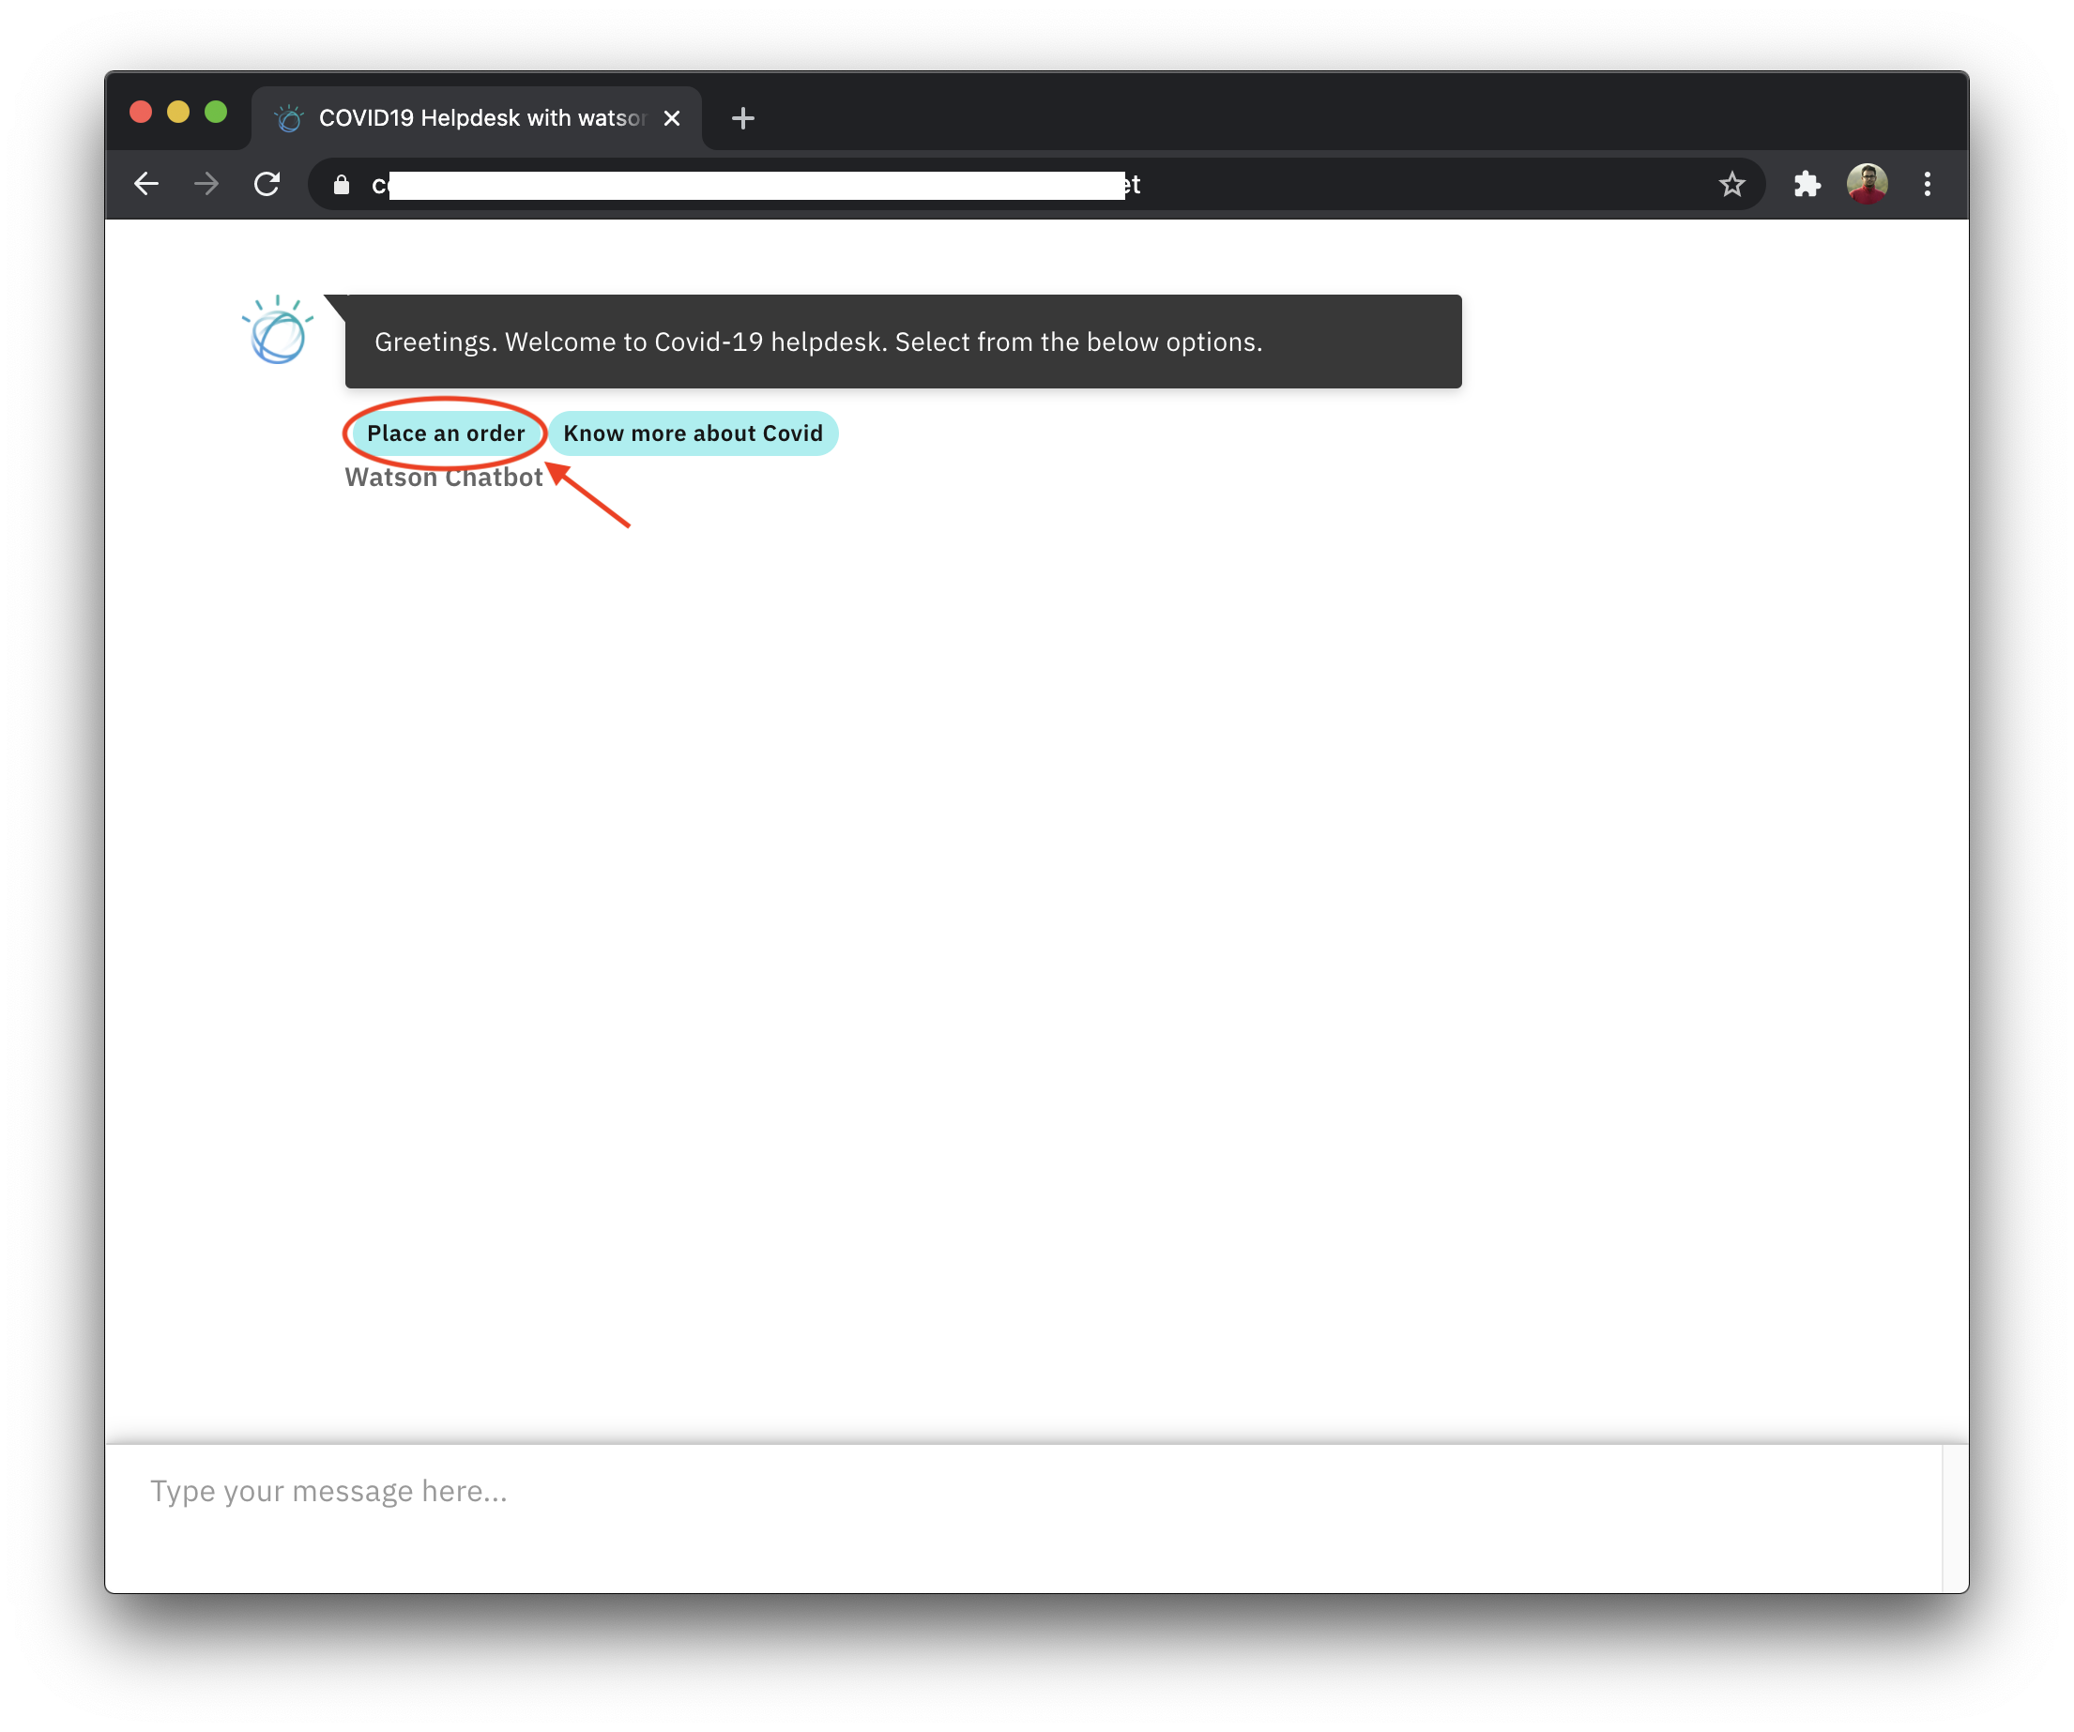2074x1732 pixels.
Task: Click the browser back arrow
Action: coord(146,184)
